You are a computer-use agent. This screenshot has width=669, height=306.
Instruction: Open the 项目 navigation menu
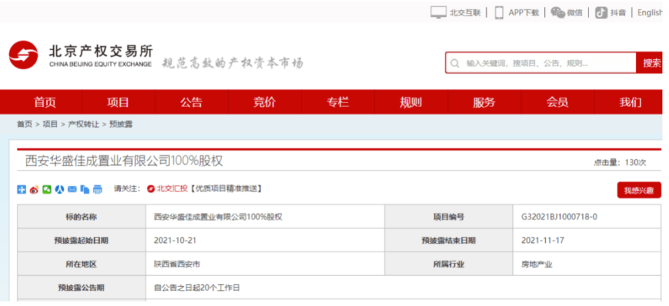118,103
